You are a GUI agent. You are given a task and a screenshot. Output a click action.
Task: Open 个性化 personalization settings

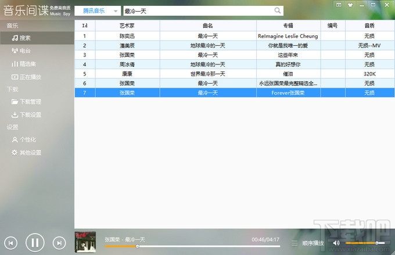[24, 139]
